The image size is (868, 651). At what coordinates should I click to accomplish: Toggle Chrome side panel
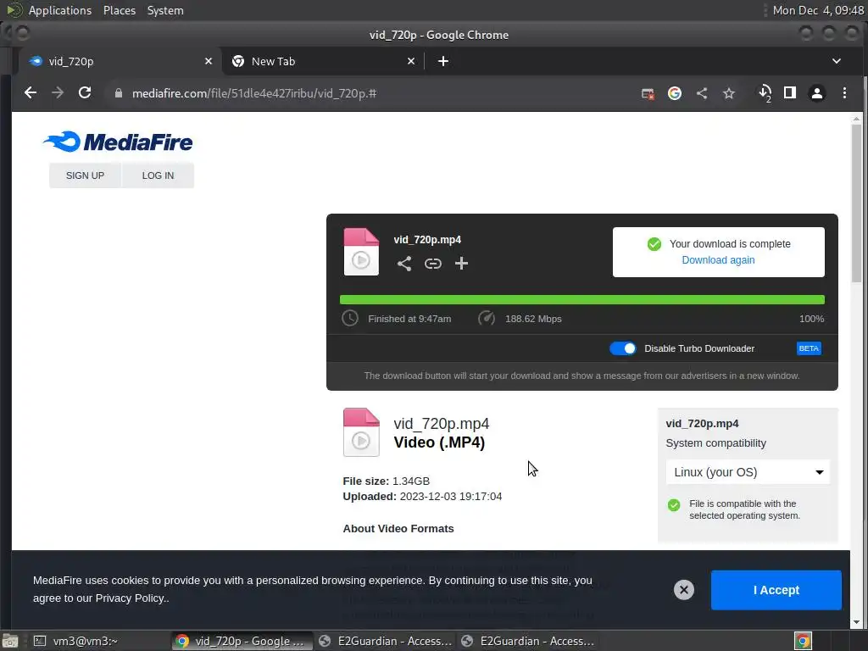790,93
